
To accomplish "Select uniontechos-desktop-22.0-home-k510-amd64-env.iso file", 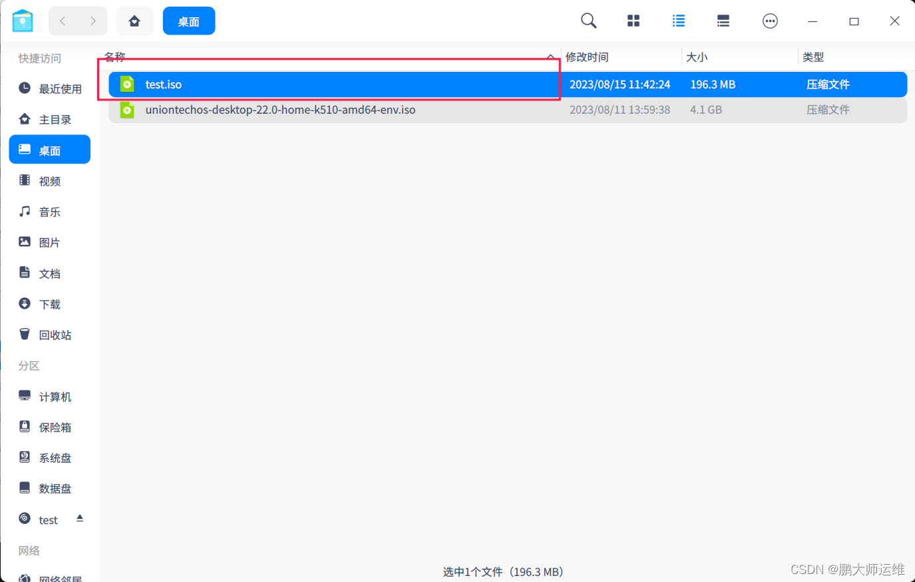I will point(508,110).
